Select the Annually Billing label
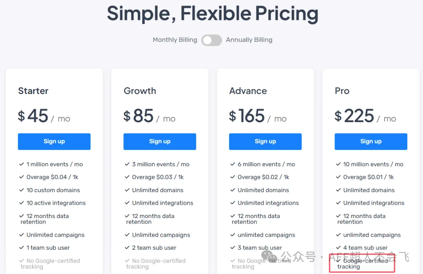 pos(249,40)
